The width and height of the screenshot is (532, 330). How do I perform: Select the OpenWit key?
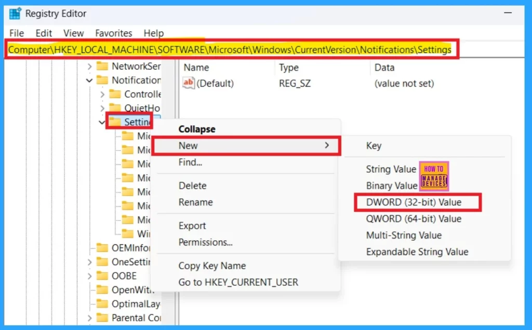point(133,290)
